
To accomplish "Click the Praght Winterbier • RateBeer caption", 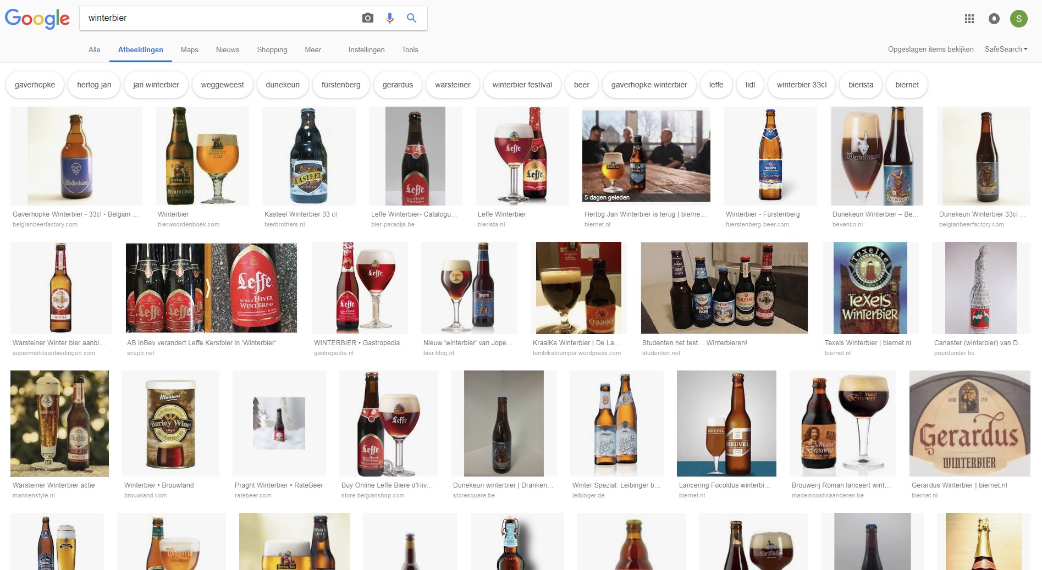I will 279,485.
